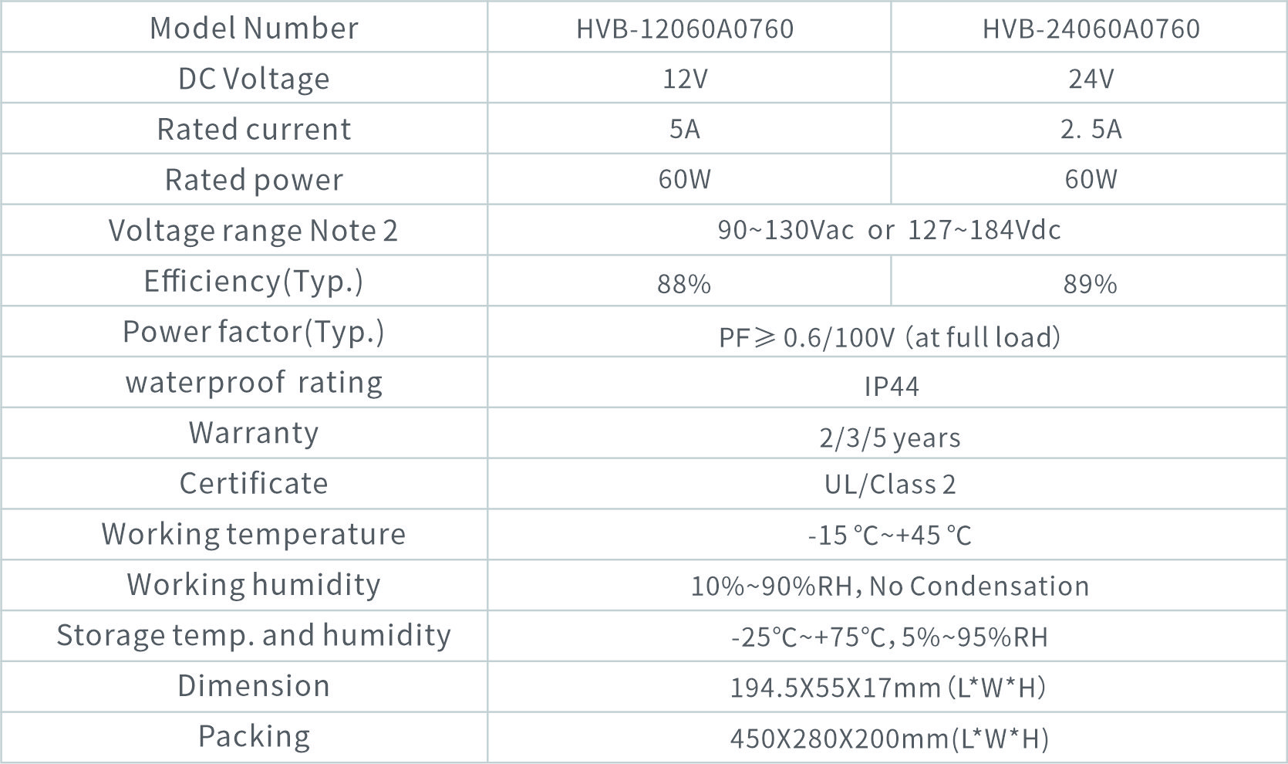Select the 90~130Vac voltage range cell

click(x=889, y=230)
